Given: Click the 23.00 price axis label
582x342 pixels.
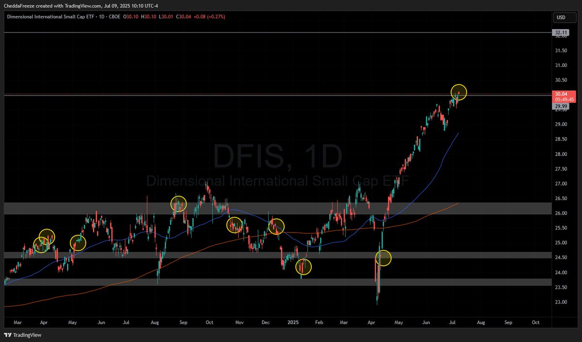Looking at the screenshot, I should tap(561, 302).
